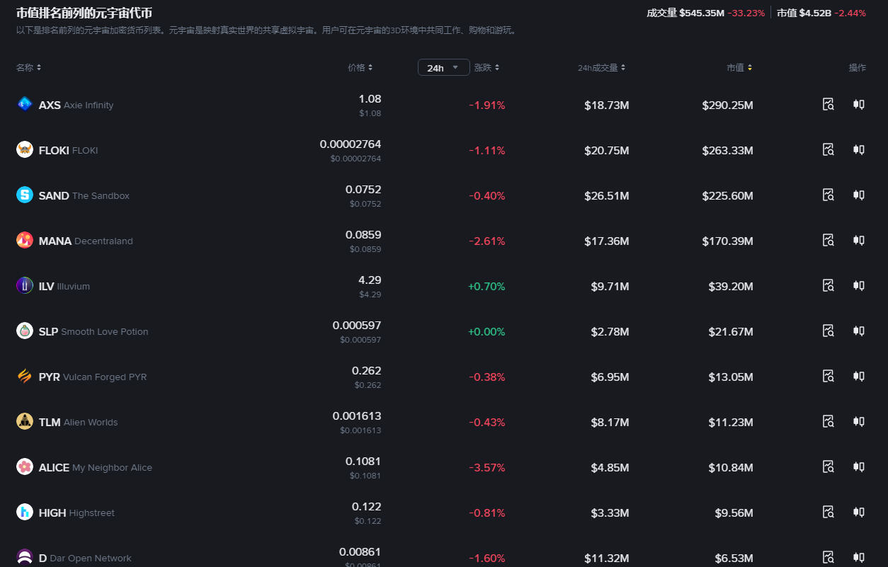Image resolution: width=888 pixels, height=567 pixels.
Task: Click the My Neighbor Alice logo
Action: [x=25, y=466]
